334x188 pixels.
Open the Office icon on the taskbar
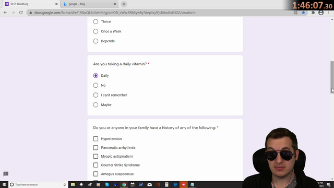(158, 184)
